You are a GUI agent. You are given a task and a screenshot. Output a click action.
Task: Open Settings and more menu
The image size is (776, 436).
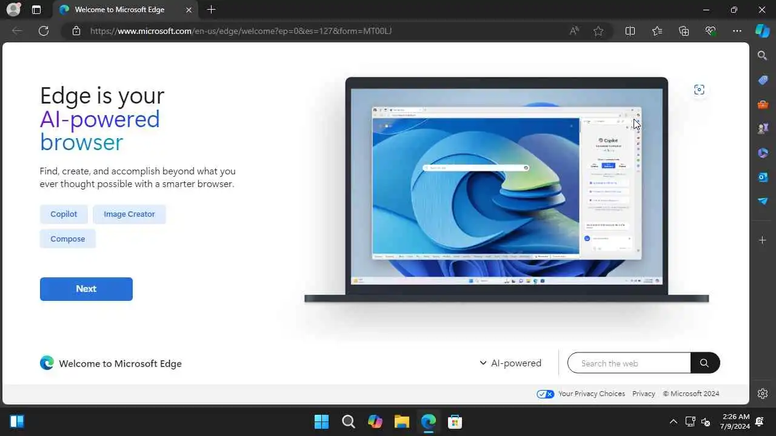click(737, 31)
